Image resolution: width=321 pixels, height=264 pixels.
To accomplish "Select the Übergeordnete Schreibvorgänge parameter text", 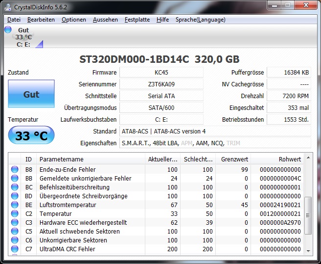I will (84, 196).
